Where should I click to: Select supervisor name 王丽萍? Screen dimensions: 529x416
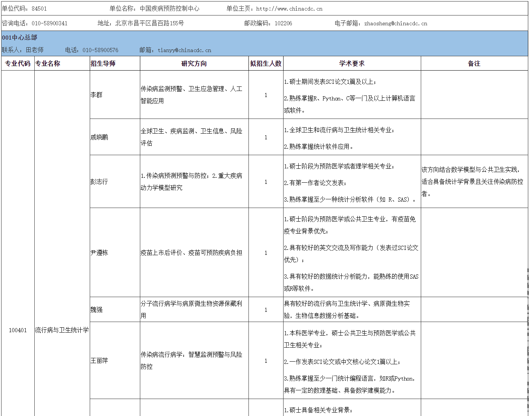coord(99,361)
